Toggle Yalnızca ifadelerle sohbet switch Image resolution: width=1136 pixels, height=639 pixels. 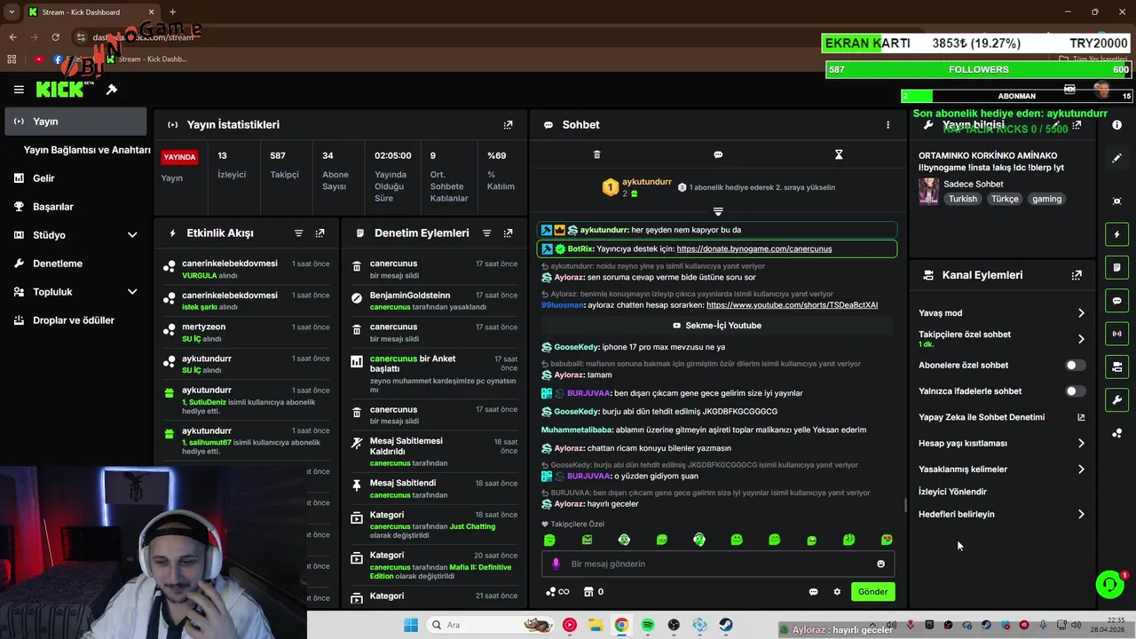(1075, 391)
